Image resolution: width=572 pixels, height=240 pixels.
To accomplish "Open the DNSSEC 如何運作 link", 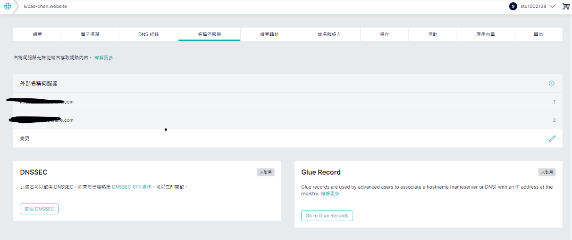I will tap(131, 187).
